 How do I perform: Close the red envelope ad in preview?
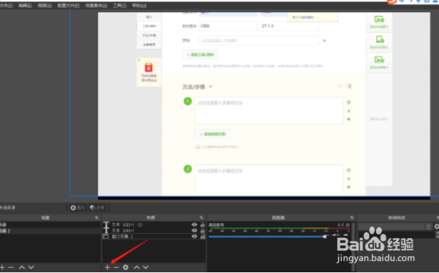pyautogui.click(x=139, y=60)
